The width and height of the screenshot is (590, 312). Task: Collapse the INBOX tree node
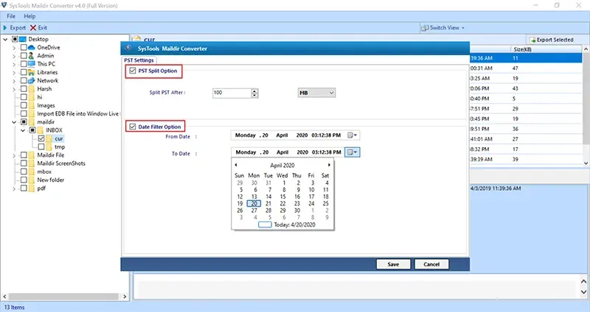23,130
